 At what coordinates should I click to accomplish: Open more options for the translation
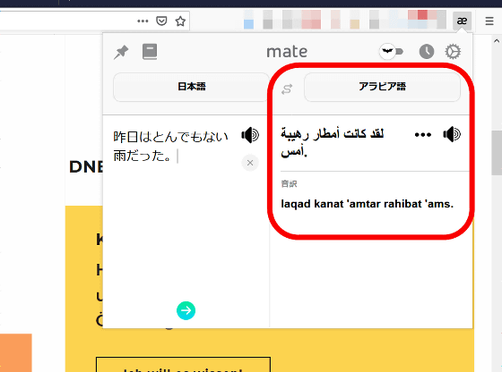point(422,135)
